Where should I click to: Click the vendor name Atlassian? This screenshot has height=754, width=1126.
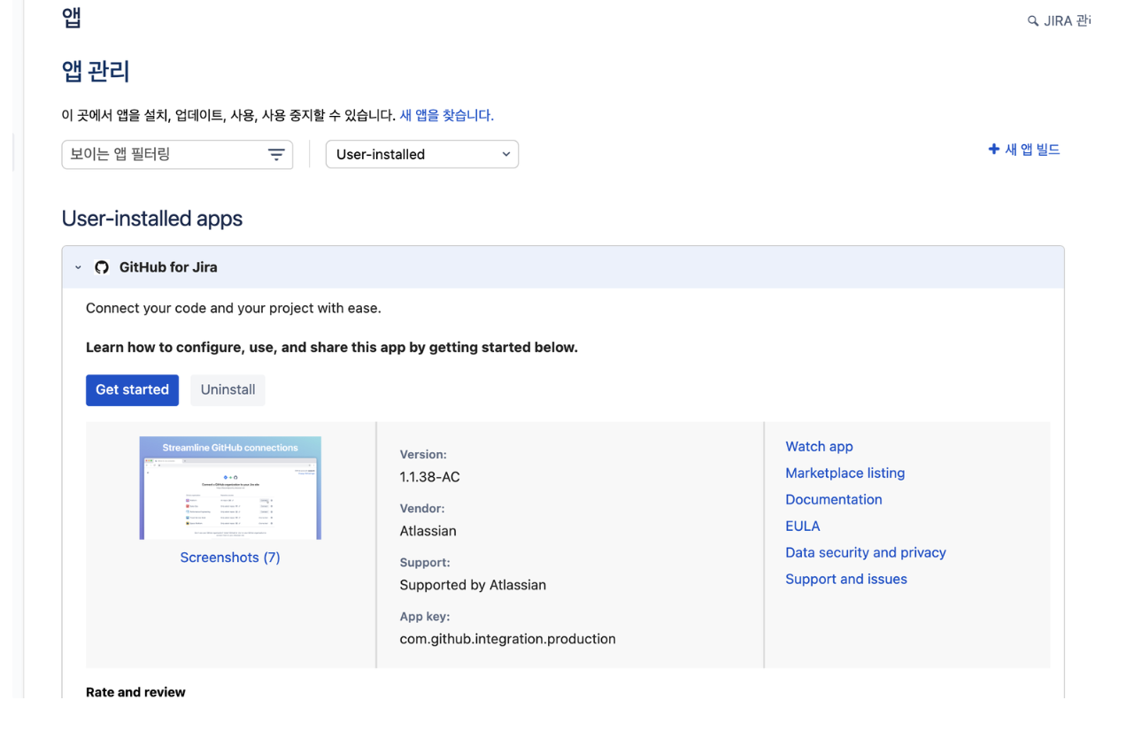click(x=428, y=531)
